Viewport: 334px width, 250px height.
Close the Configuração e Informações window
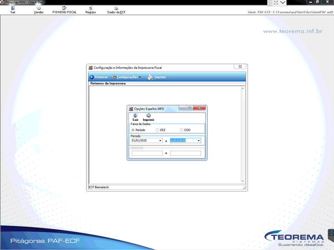click(240, 67)
